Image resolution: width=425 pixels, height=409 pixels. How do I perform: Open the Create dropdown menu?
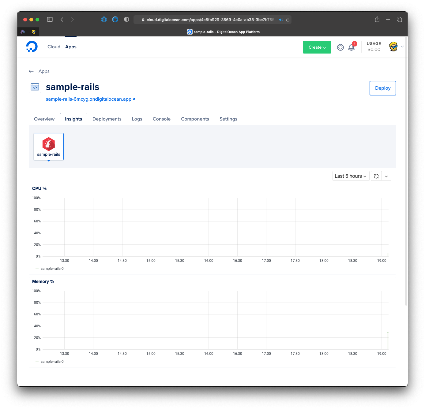(317, 47)
